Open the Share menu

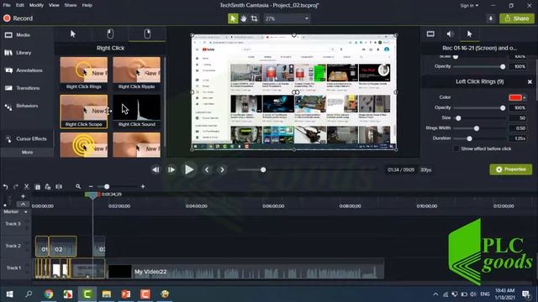pyautogui.click(x=71, y=5)
